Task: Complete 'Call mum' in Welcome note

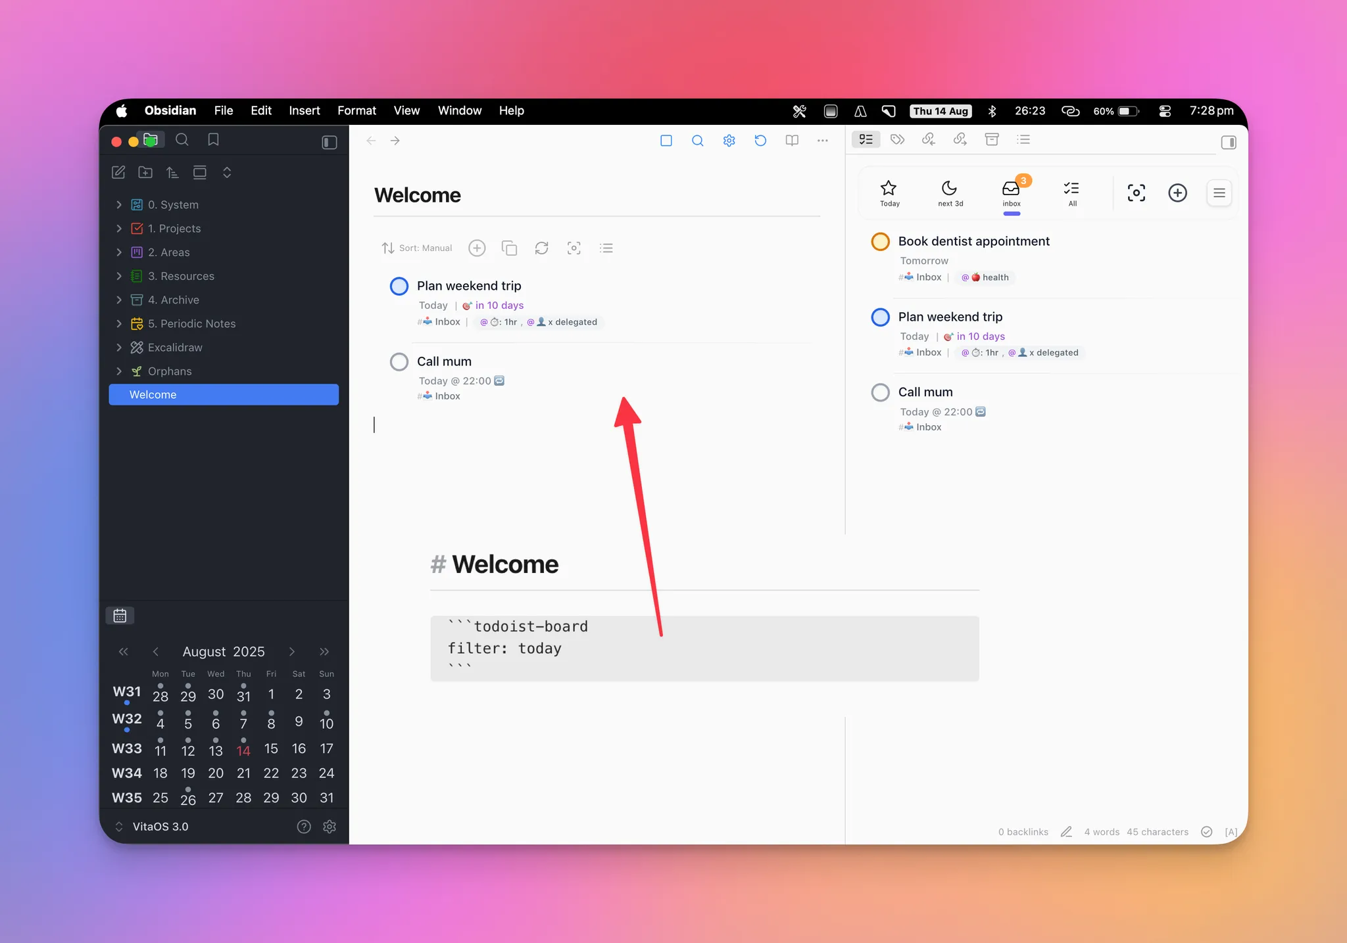Action: (x=399, y=362)
